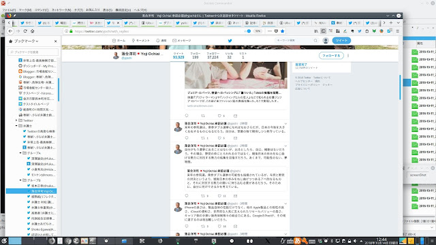Screen dimensions: 436x245
Task: Click the Twitter bird extension icon in the toolbar
Action: tap(360, 31)
